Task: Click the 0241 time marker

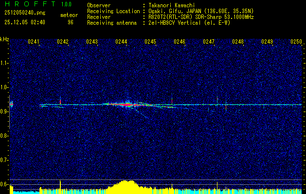Action: tap(34, 42)
